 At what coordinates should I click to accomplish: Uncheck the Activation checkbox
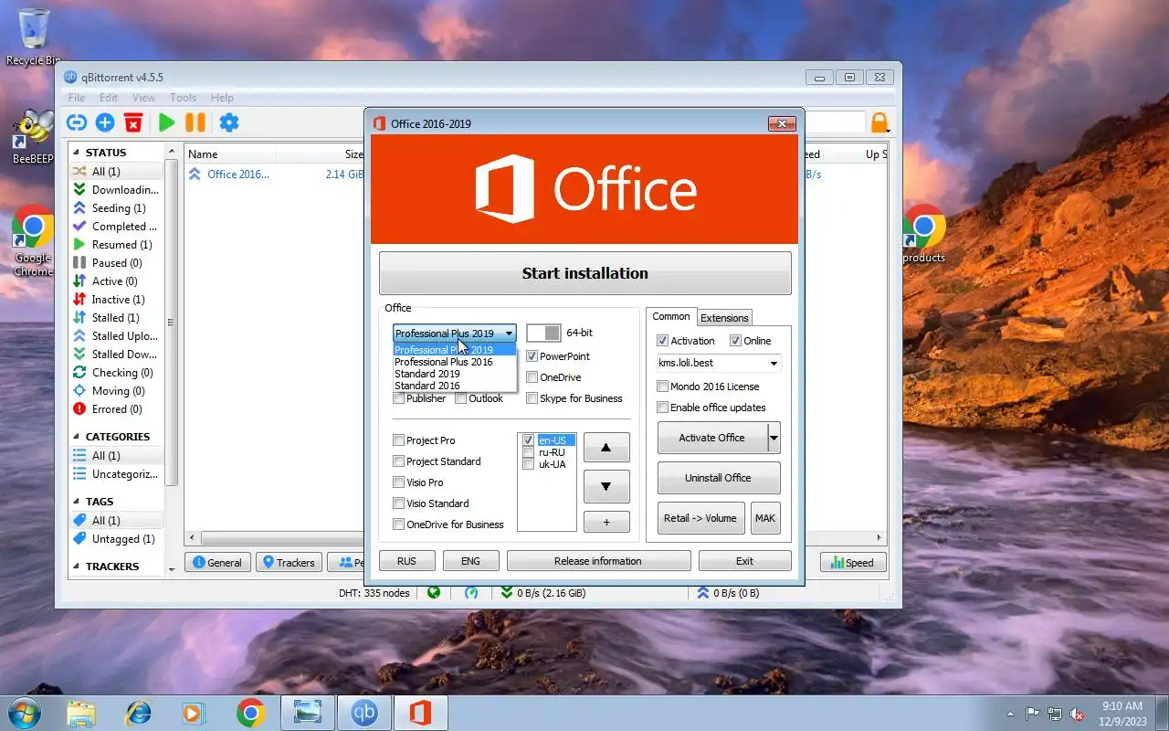[663, 341]
